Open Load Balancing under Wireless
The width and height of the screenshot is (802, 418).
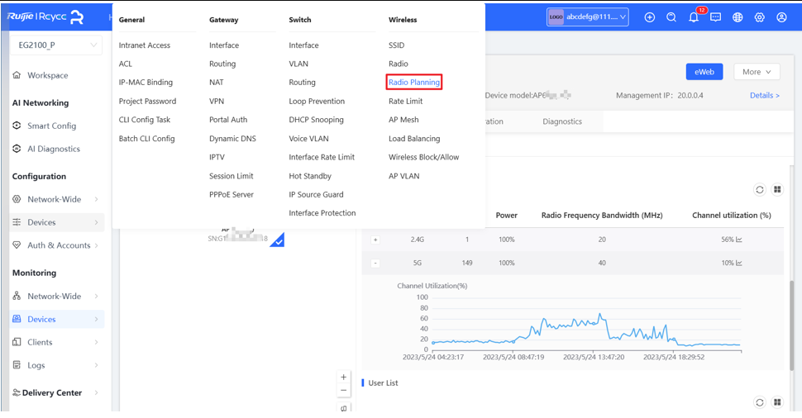[414, 139]
